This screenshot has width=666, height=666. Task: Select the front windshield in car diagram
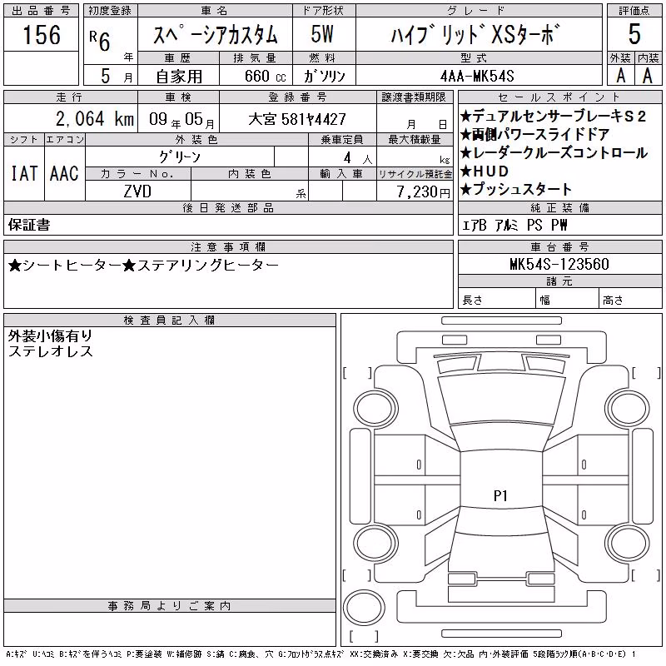pyautogui.click(x=501, y=399)
